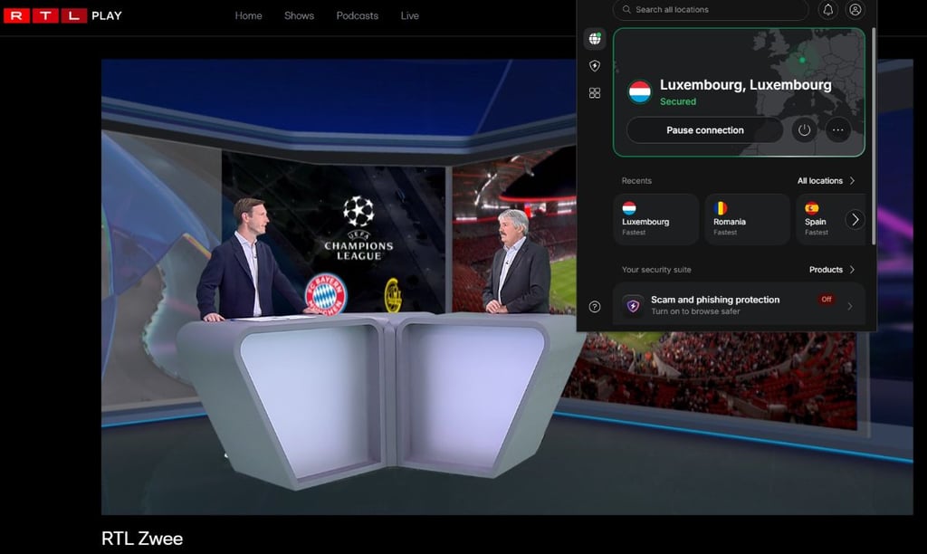Open the help question mark icon
Screen dimensions: 927x554
click(x=595, y=306)
